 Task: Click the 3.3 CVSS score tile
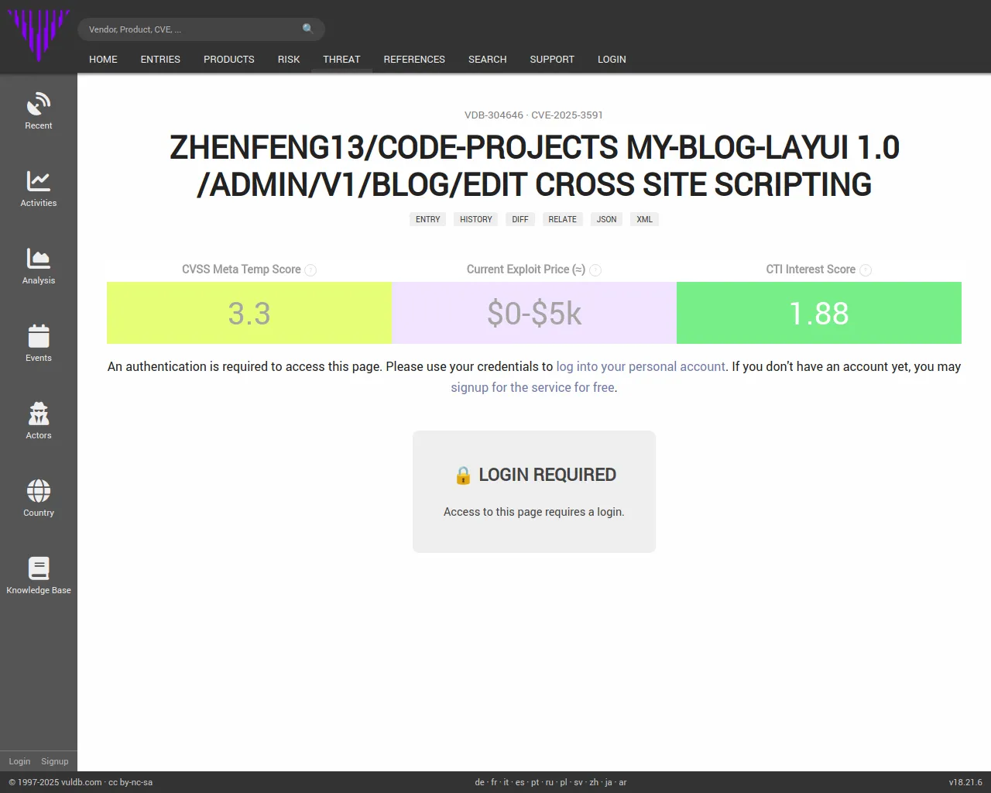click(249, 313)
